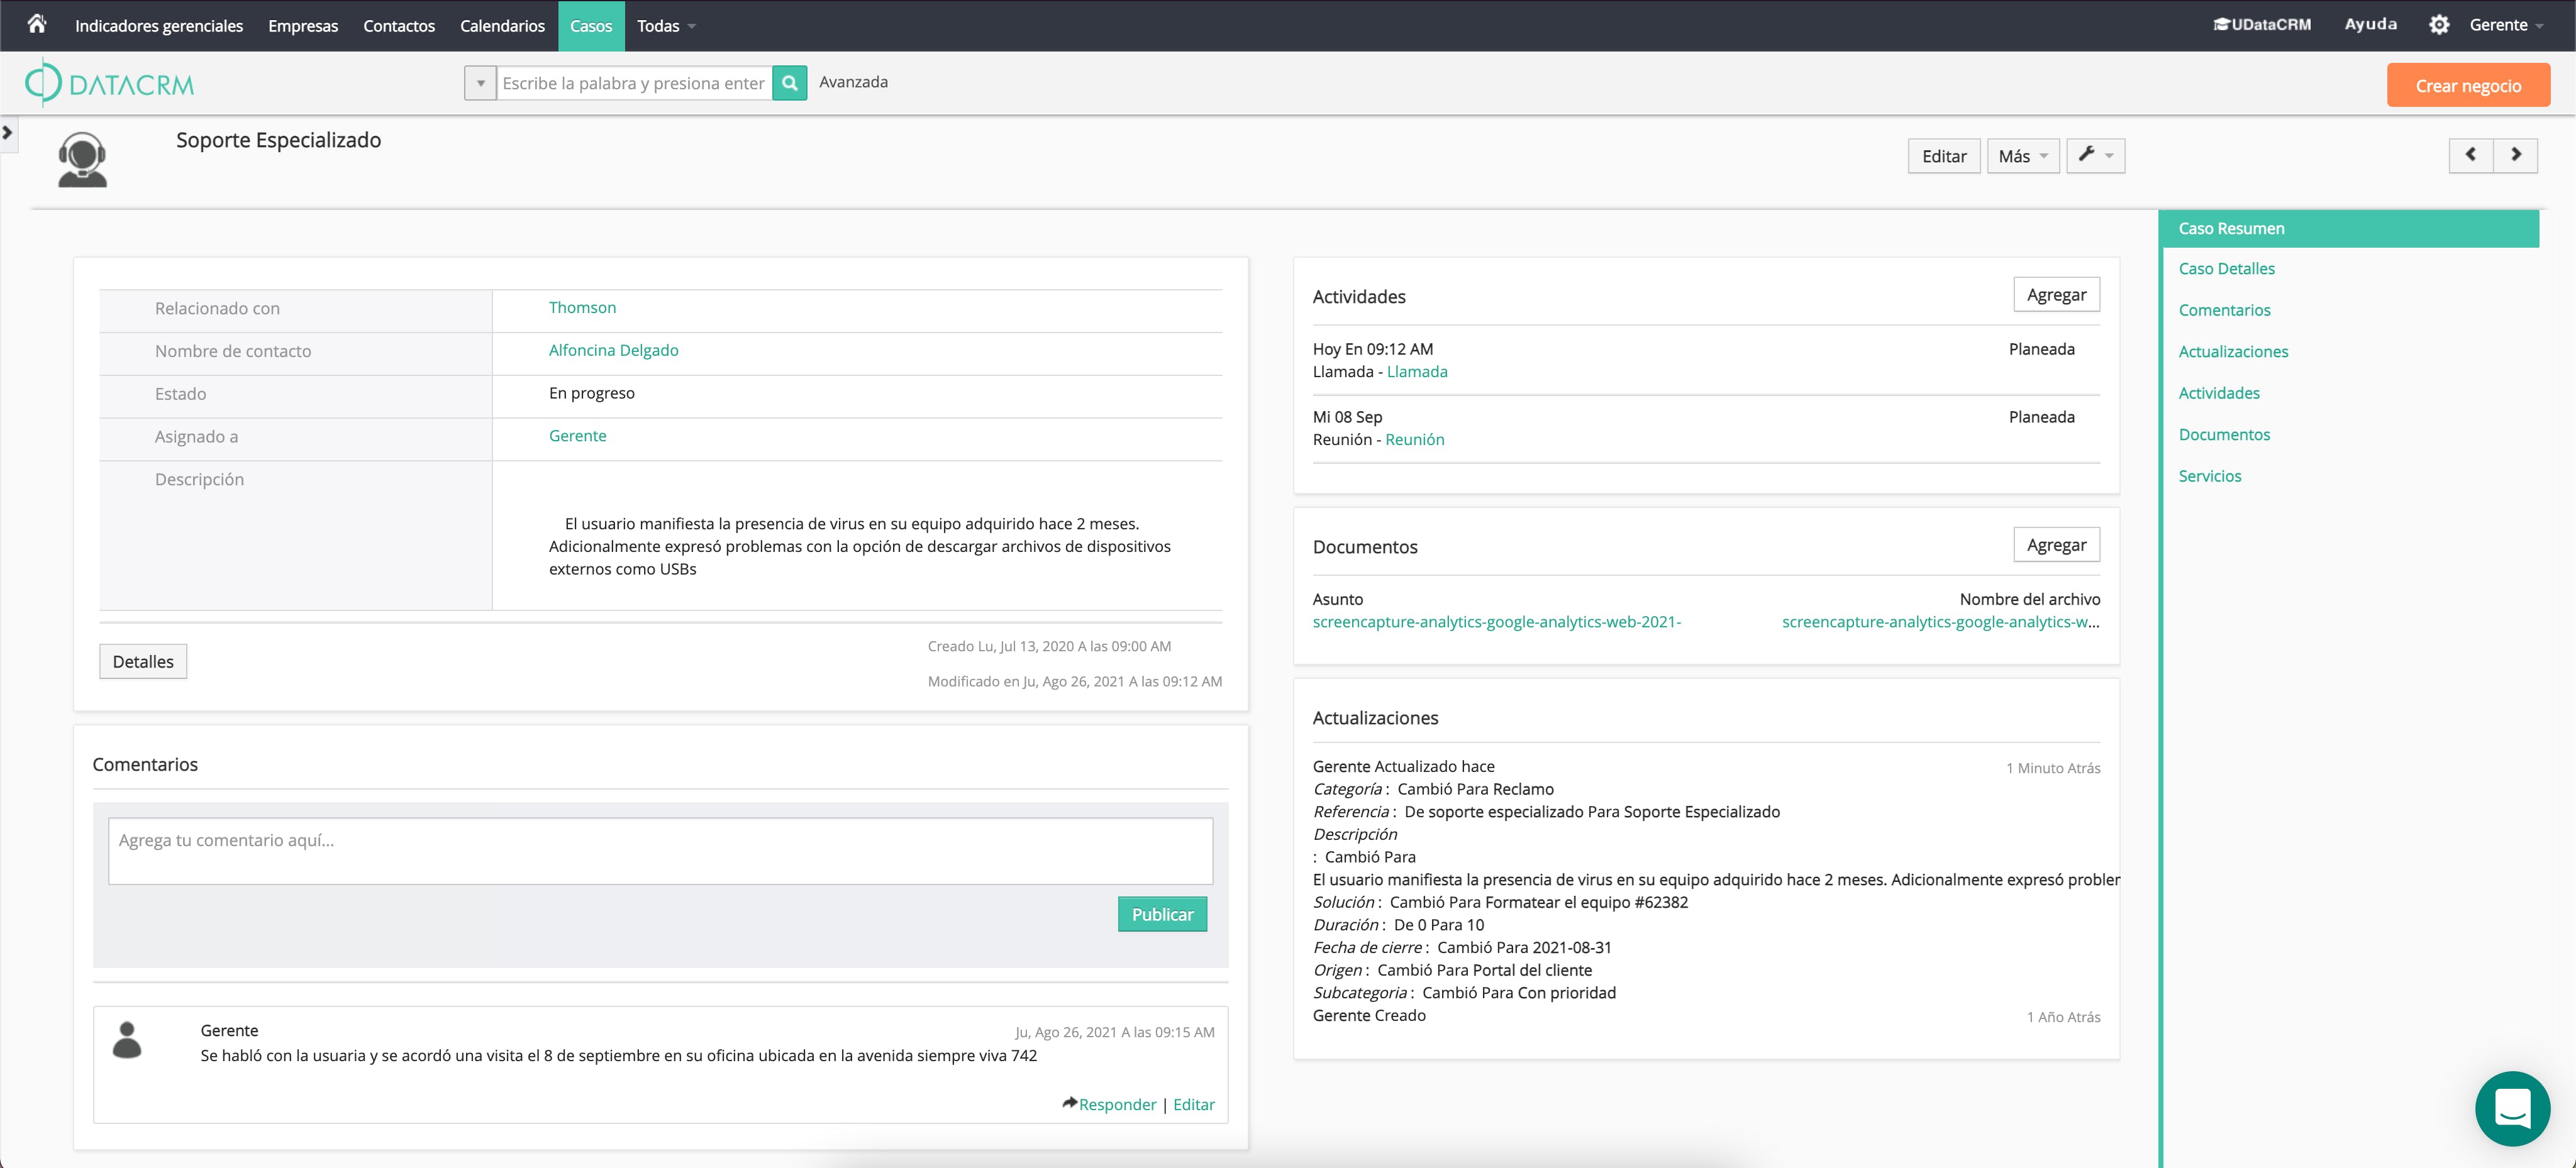Open search module filter dropdown
2576x1168 pixels.
(480, 83)
